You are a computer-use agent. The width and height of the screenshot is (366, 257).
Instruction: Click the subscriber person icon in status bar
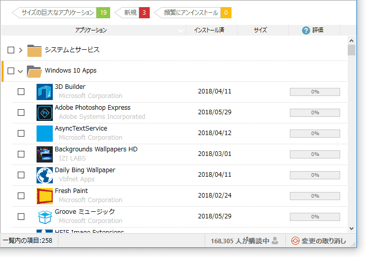pyautogui.click(x=275, y=240)
